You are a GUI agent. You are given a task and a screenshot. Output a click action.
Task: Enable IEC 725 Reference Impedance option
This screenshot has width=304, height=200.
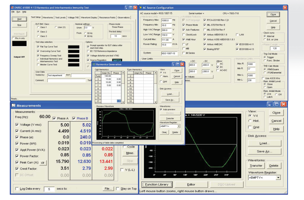88,51
